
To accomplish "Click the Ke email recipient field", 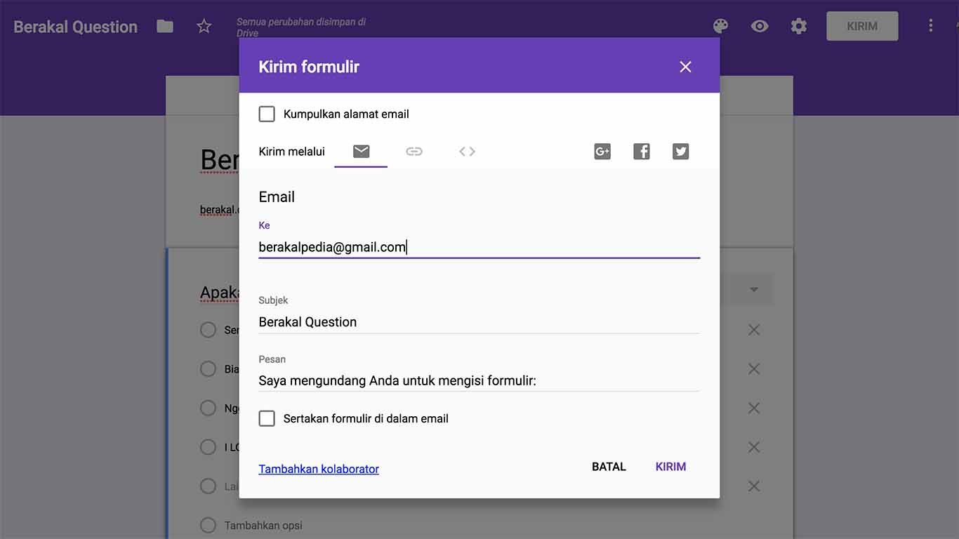I will point(479,247).
